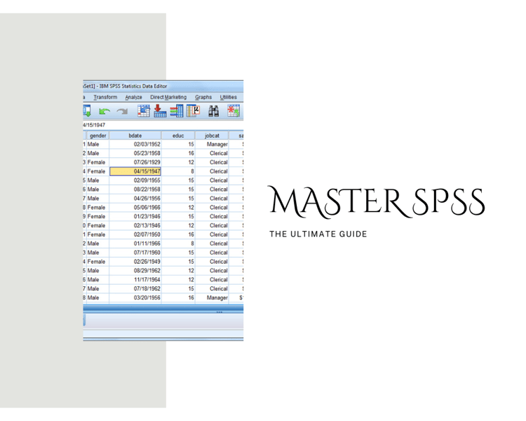Click bdate cell 01/23/1946

pyautogui.click(x=135, y=217)
